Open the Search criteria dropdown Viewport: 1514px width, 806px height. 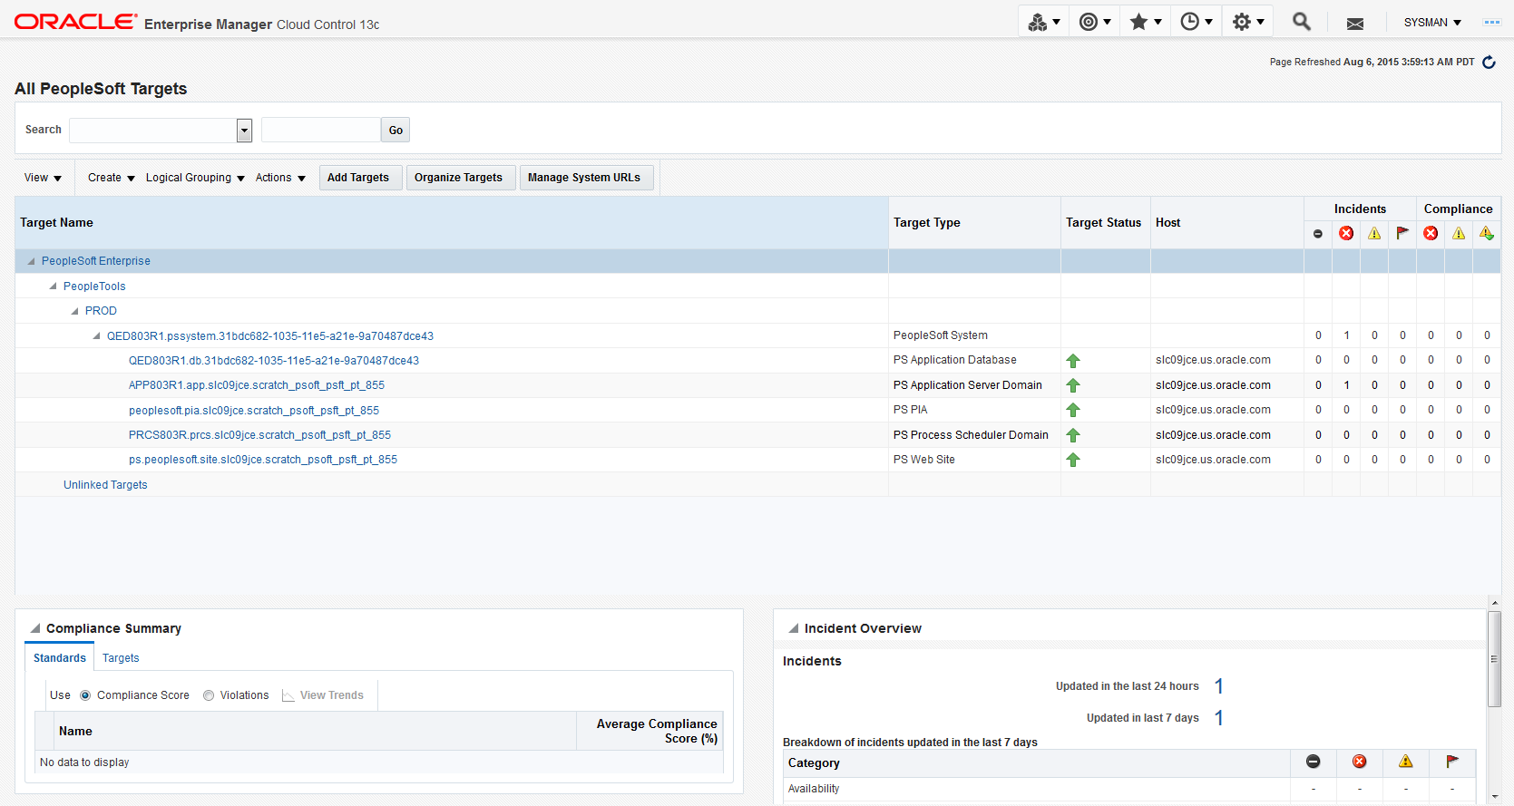coord(244,131)
